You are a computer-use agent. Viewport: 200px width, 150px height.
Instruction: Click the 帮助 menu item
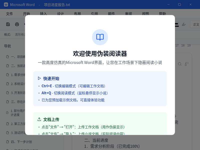[x=162, y=14]
